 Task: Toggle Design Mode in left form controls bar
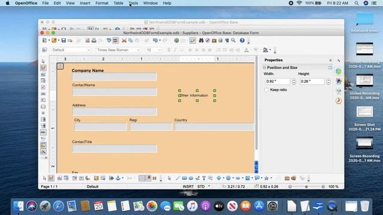(43, 67)
